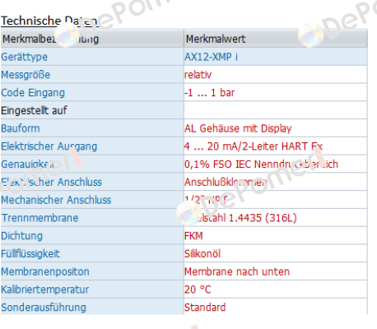
Task: Select the AX12-XMP i value
Action: pos(211,57)
